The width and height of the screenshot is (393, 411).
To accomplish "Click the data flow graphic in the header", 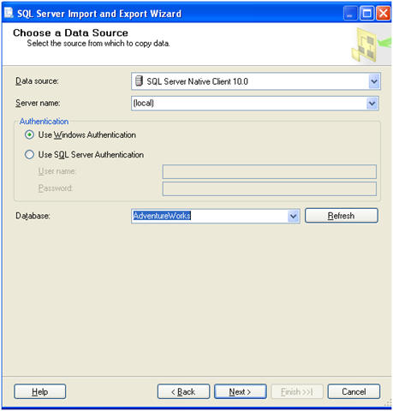I will (371, 45).
